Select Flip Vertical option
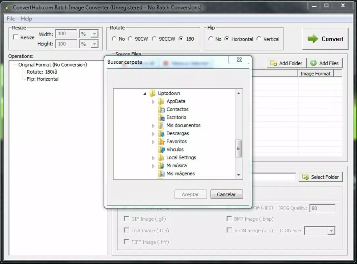The height and width of the screenshot is (264, 357). pos(259,39)
